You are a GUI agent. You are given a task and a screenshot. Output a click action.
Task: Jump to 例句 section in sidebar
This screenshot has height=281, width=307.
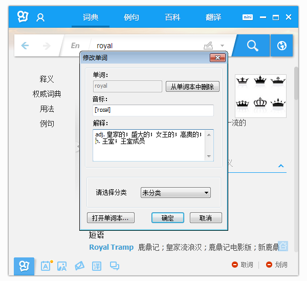click(x=47, y=124)
